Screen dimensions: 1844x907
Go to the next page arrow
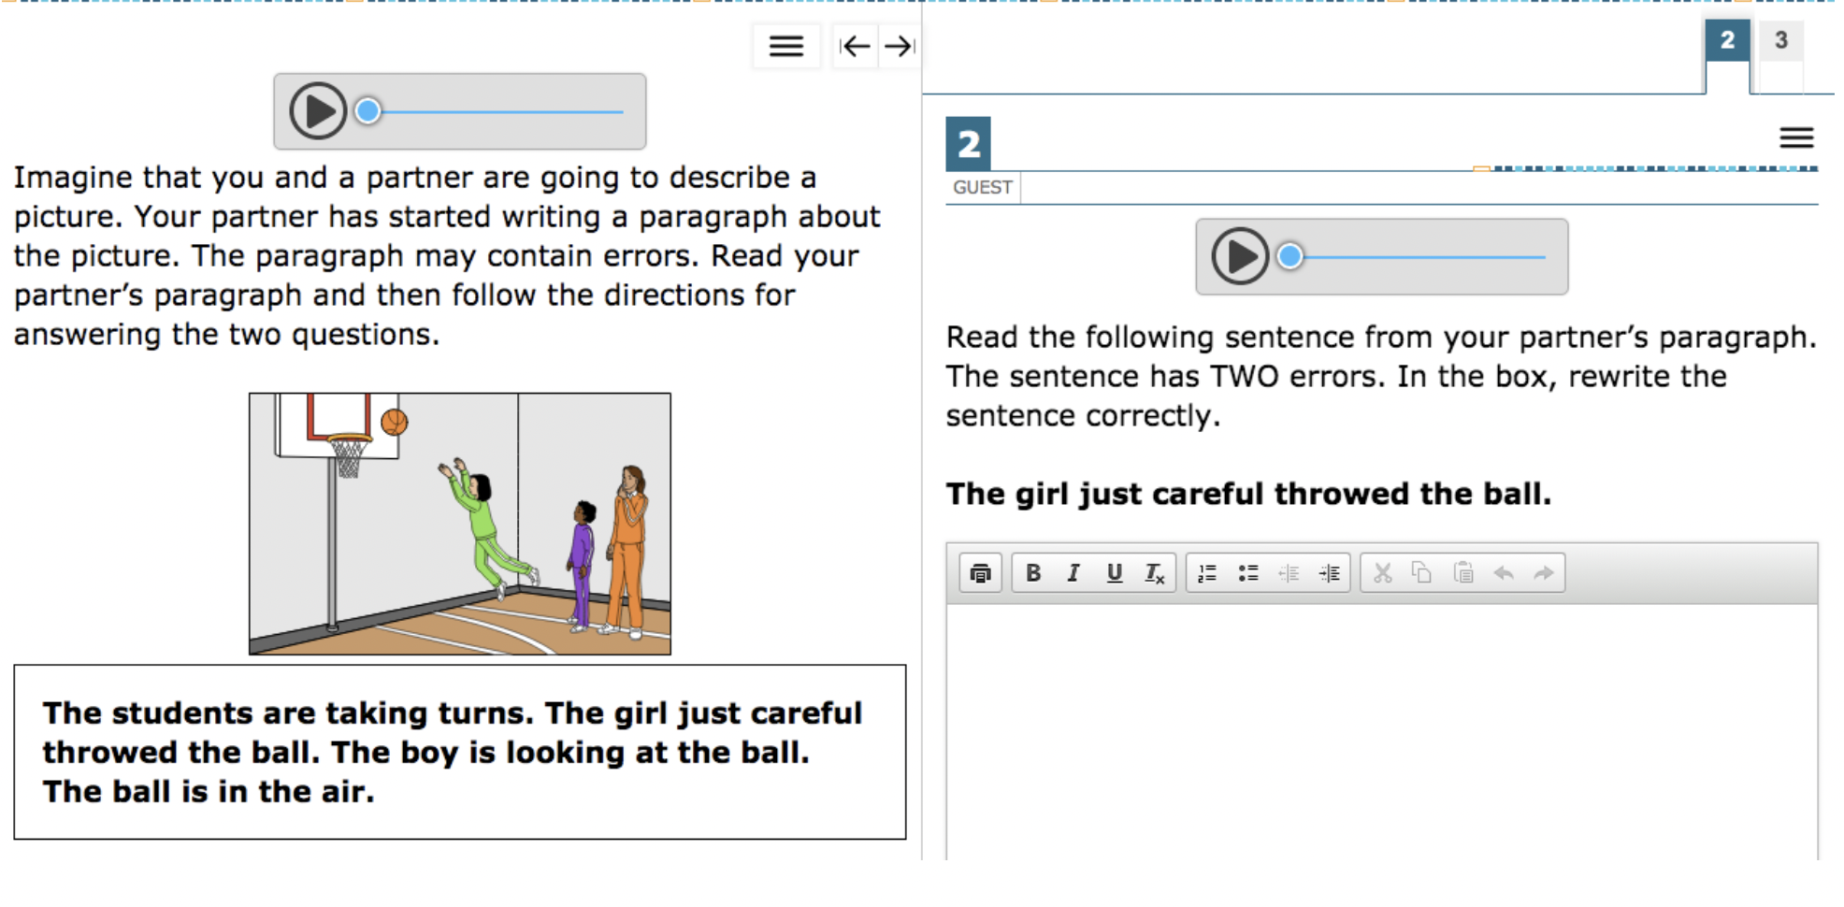pyautogui.click(x=900, y=46)
